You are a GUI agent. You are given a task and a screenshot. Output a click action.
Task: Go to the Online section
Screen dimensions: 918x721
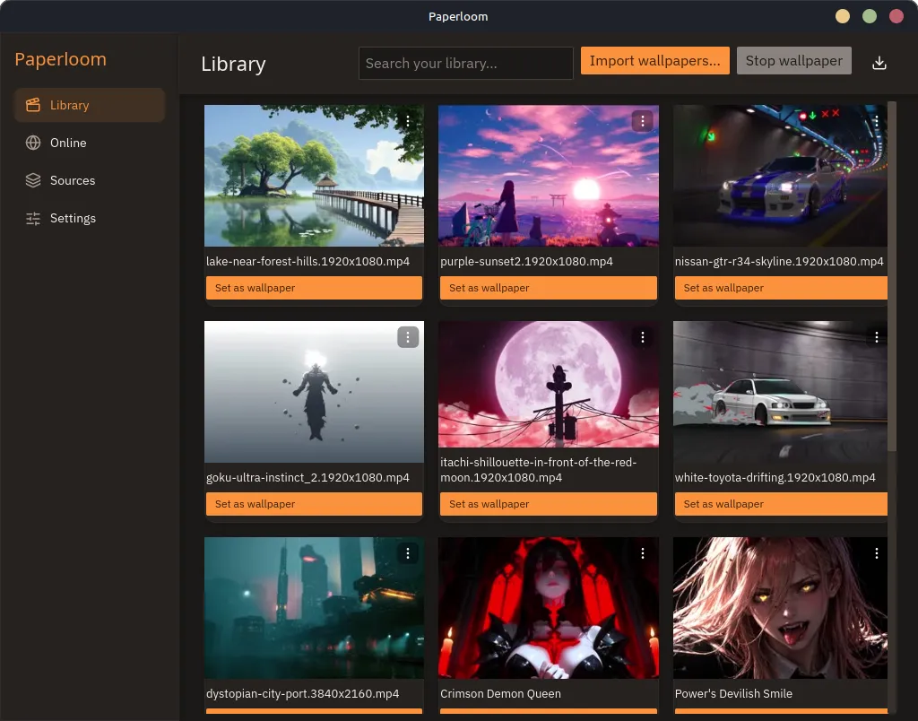pyautogui.click(x=90, y=143)
